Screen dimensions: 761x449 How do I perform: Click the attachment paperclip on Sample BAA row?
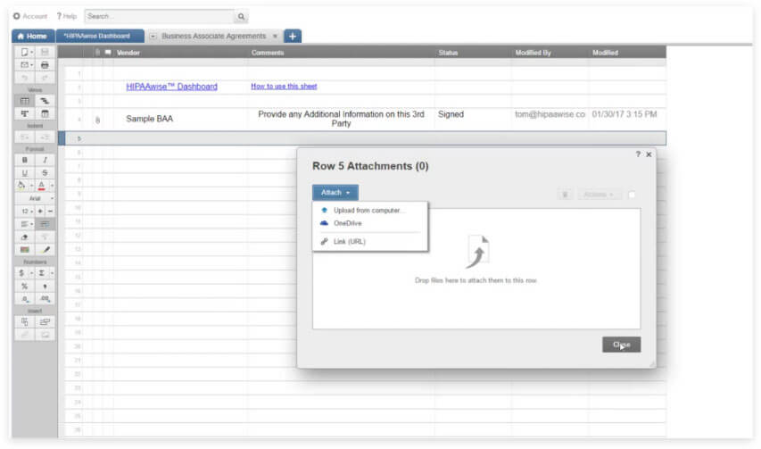97,120
